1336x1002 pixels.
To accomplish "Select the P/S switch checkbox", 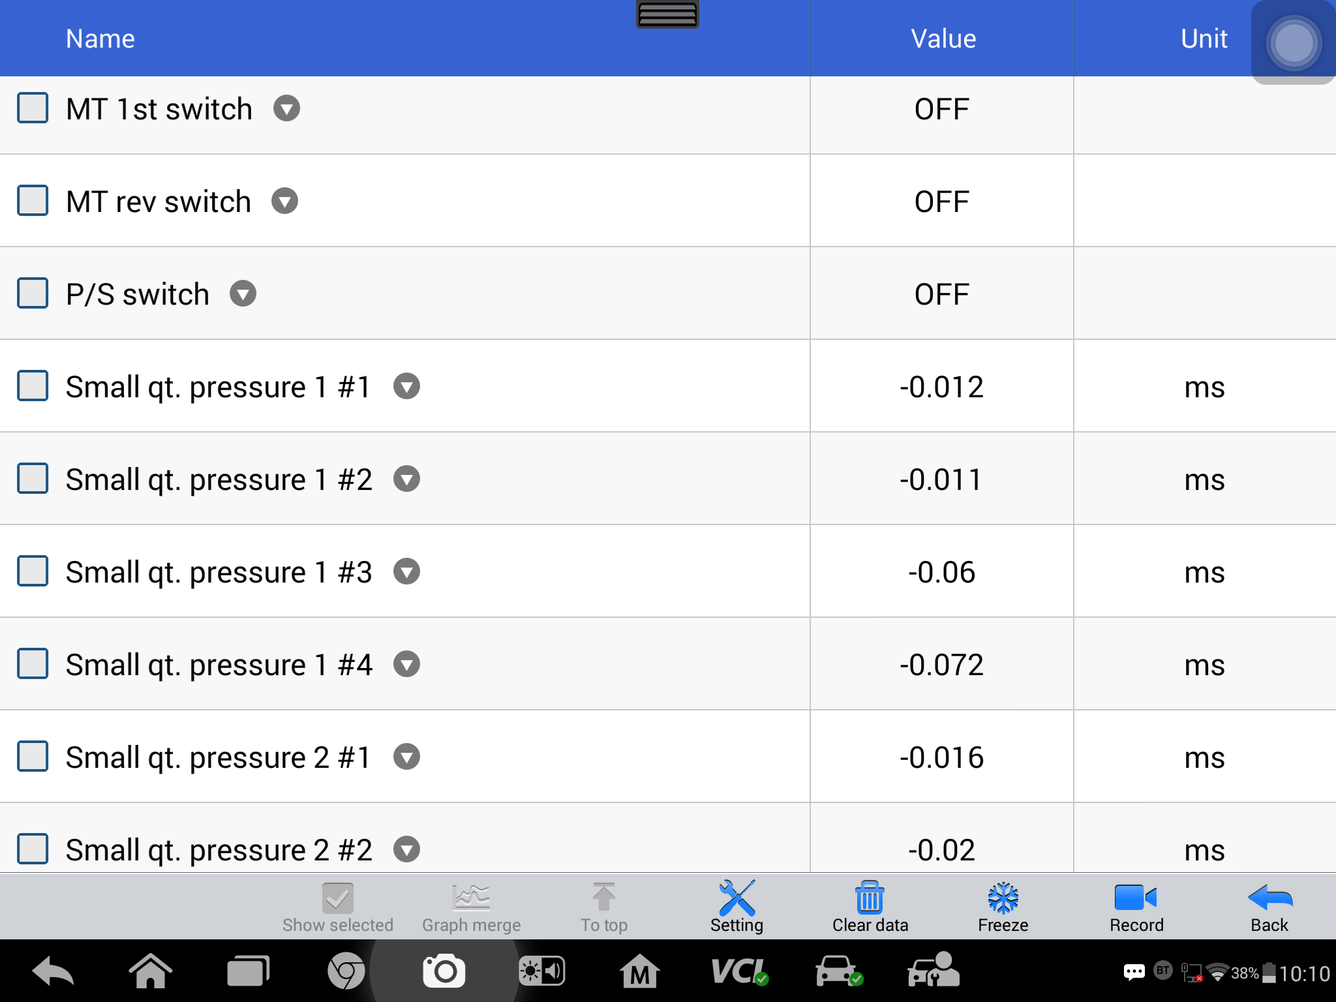I will (x=33, y=293).
